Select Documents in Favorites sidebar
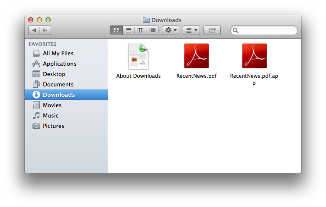 click(58, 84)
